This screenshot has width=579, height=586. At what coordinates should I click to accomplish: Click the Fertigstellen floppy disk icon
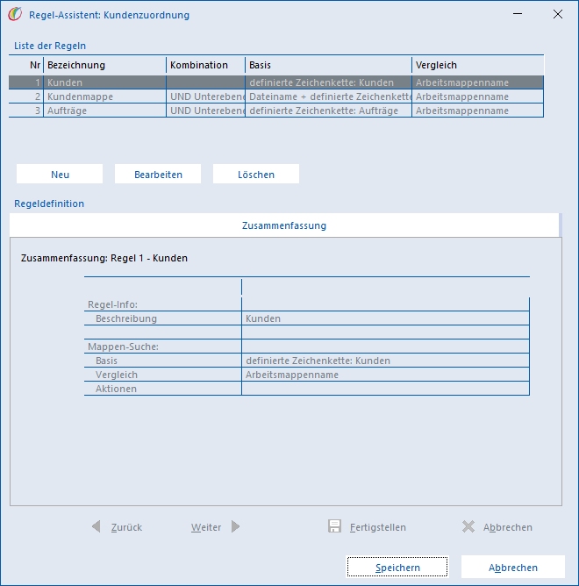334,526
